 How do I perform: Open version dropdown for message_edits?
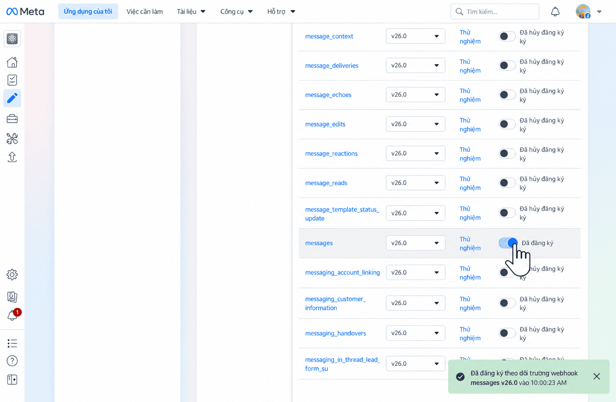point(415,124)
